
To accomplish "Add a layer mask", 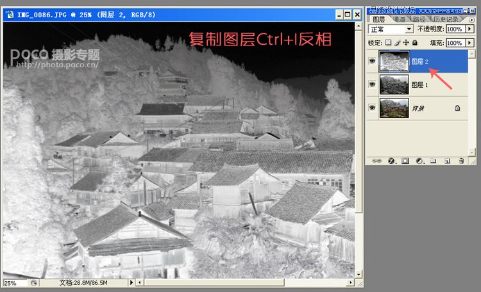I will (405, 161).
